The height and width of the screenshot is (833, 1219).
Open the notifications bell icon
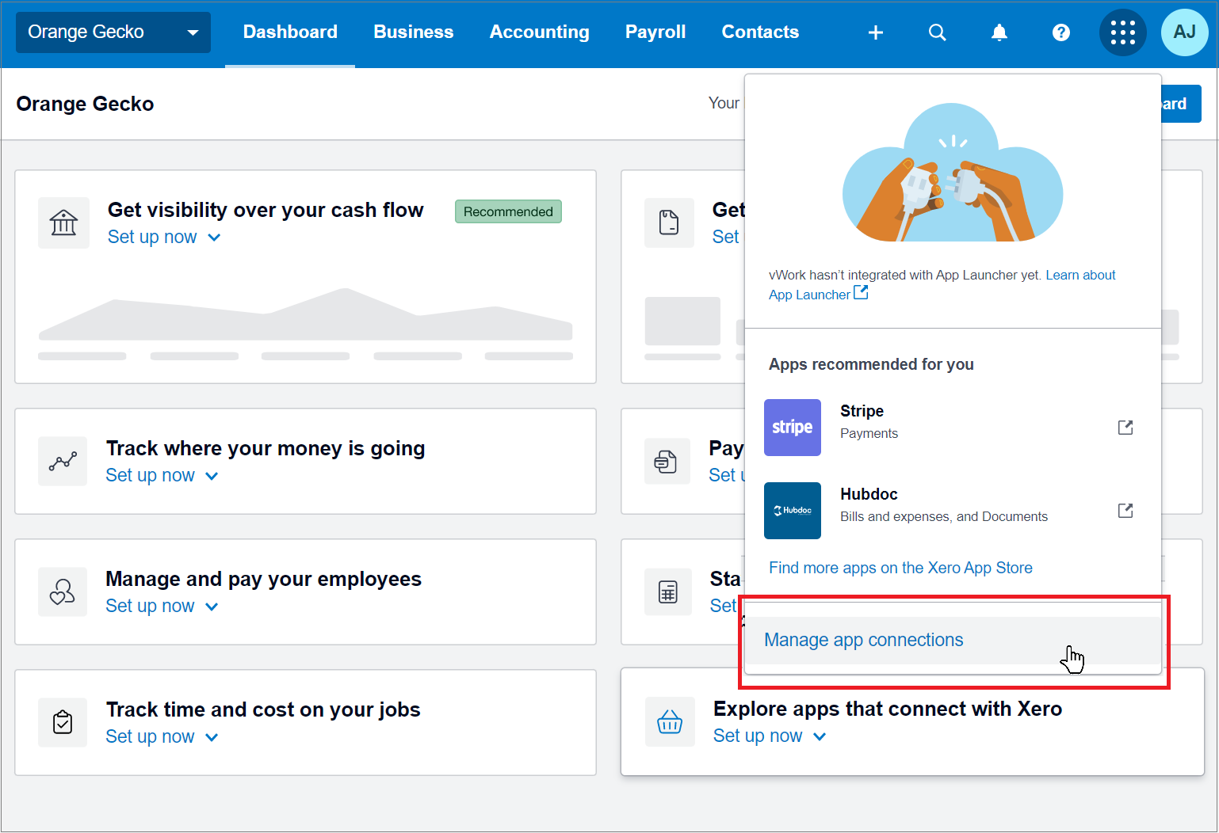[x=999, y=32]
